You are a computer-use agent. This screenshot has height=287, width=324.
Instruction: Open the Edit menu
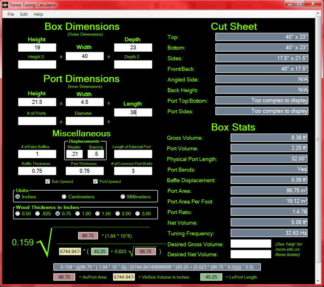pyautogui.click(x=24, y=14)
